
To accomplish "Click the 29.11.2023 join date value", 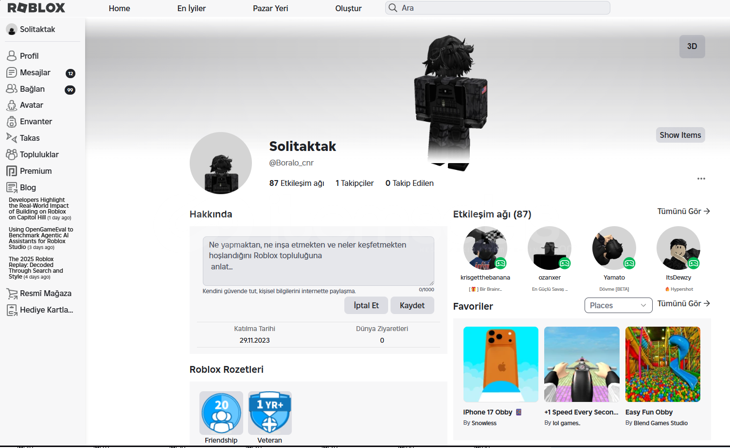I will tap(254, 340).
